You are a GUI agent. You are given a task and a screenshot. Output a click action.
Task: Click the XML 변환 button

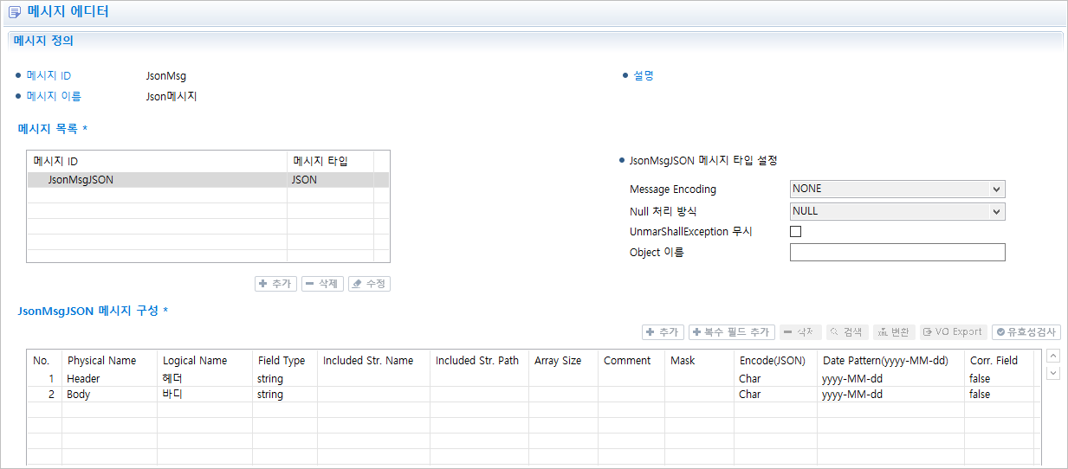pyautogui.click(x=894, y=332)
